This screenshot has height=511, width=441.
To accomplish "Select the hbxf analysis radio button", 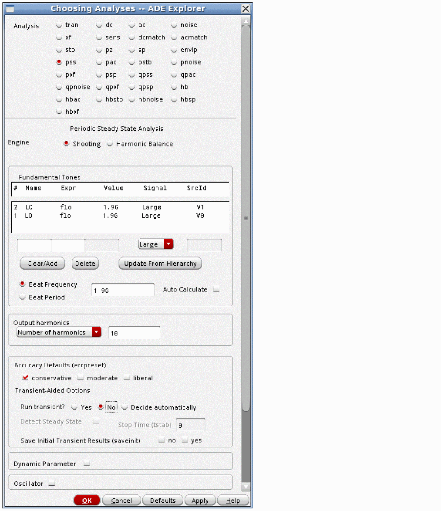I will pyautogui.click(x=59, y=112).
